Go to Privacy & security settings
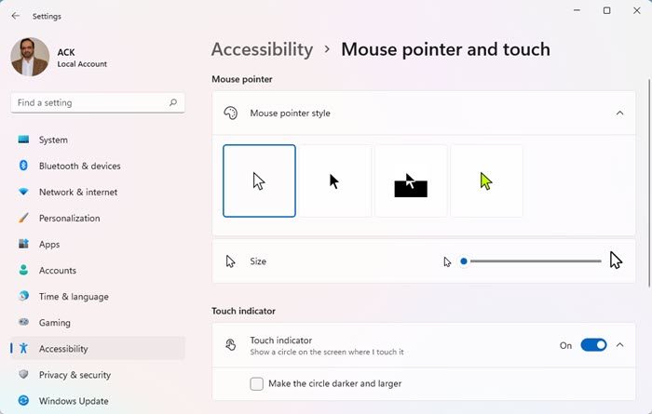 75,375
